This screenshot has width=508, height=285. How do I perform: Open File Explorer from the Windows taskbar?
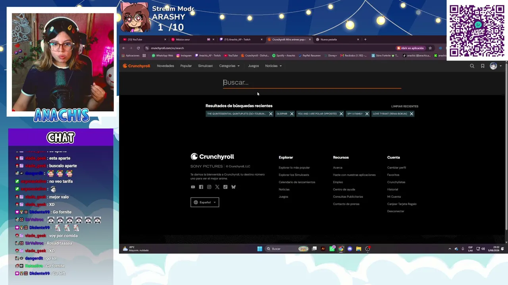[358, 249]
